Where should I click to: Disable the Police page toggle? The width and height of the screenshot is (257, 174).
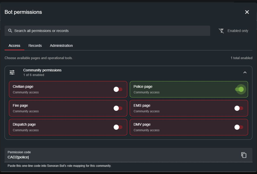click(239, 89)
